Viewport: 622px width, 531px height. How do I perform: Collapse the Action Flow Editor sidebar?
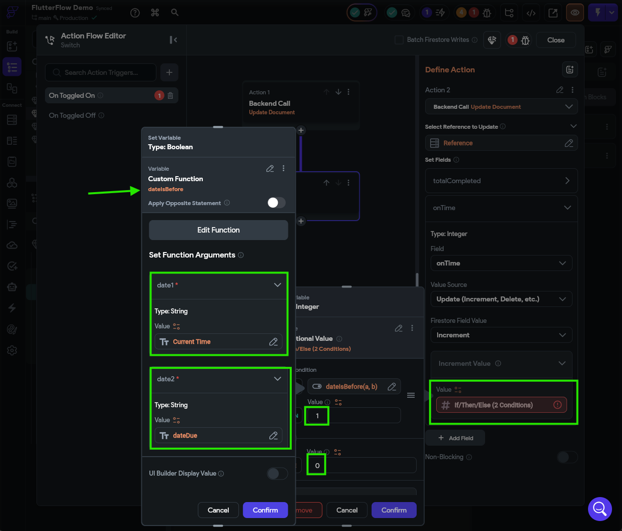click(173, 40)
